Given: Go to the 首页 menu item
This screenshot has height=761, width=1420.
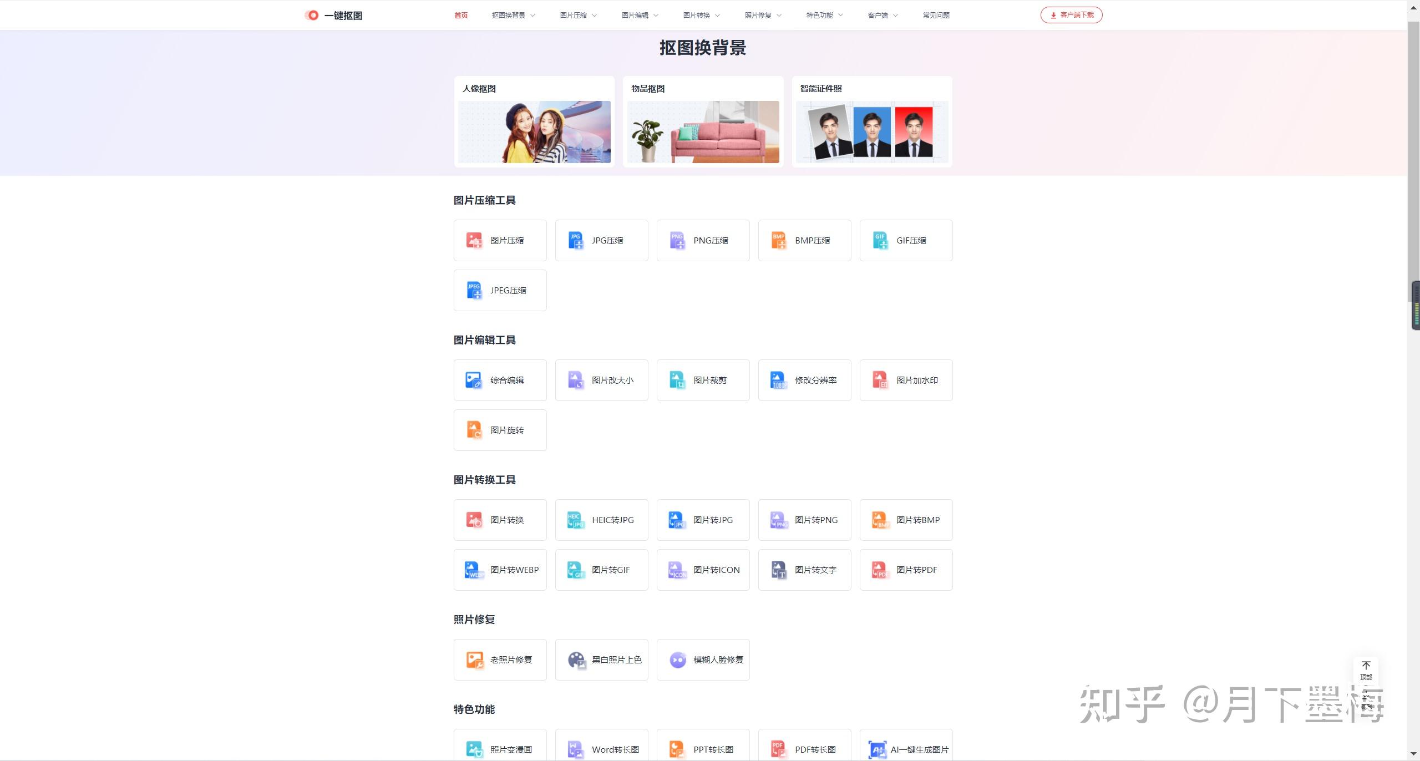Looking at the screenshot, I should pyautogui.click(x=461, y=16).
